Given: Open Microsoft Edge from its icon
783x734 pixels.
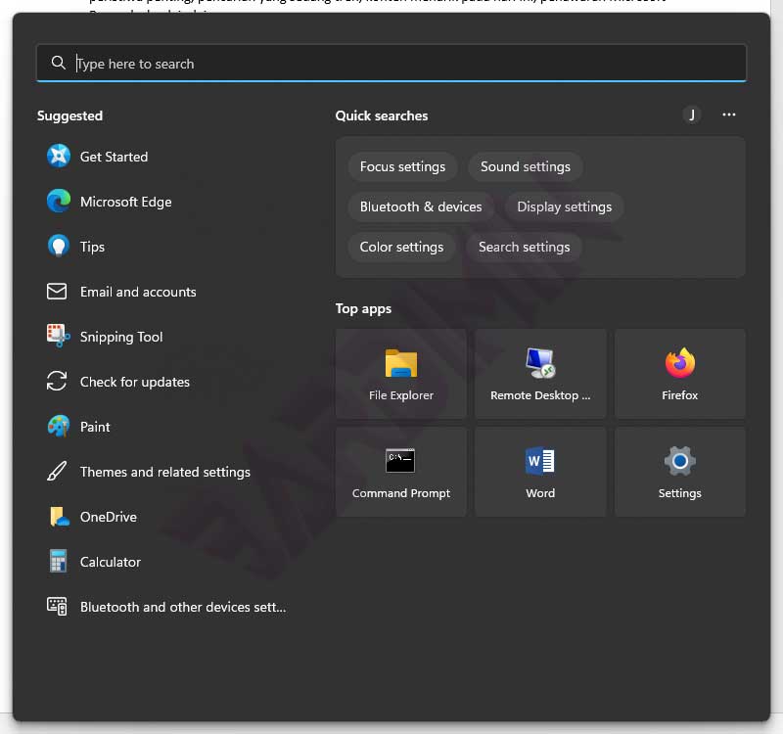Looking at the screenshot, I should [59, 202].
